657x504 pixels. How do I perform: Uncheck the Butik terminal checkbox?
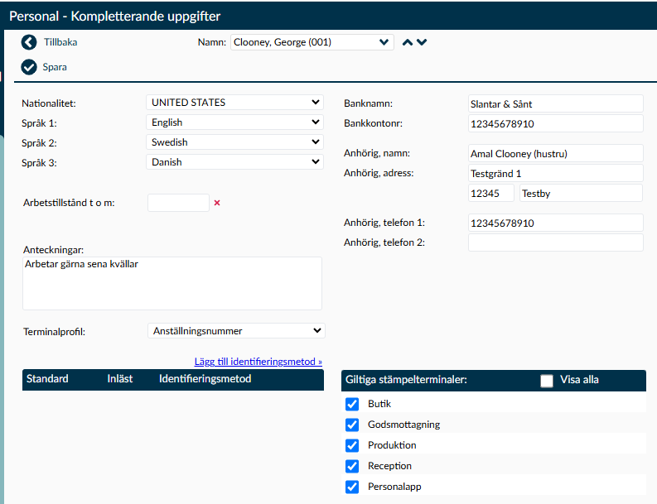[x=352, y=405]
